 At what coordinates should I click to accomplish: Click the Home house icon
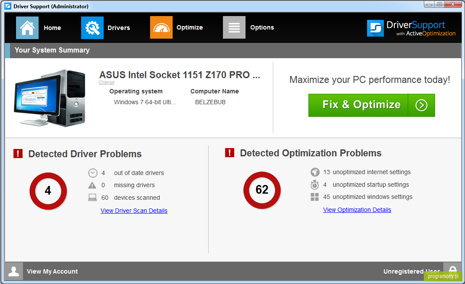[27, 28]
